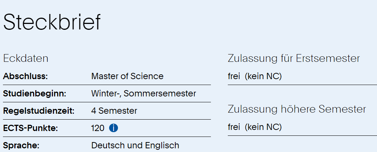Screen dimensions: 377x152
Task: Click the word Sommersemester in Studienbeginn row
Action: [x=159, y=93]
